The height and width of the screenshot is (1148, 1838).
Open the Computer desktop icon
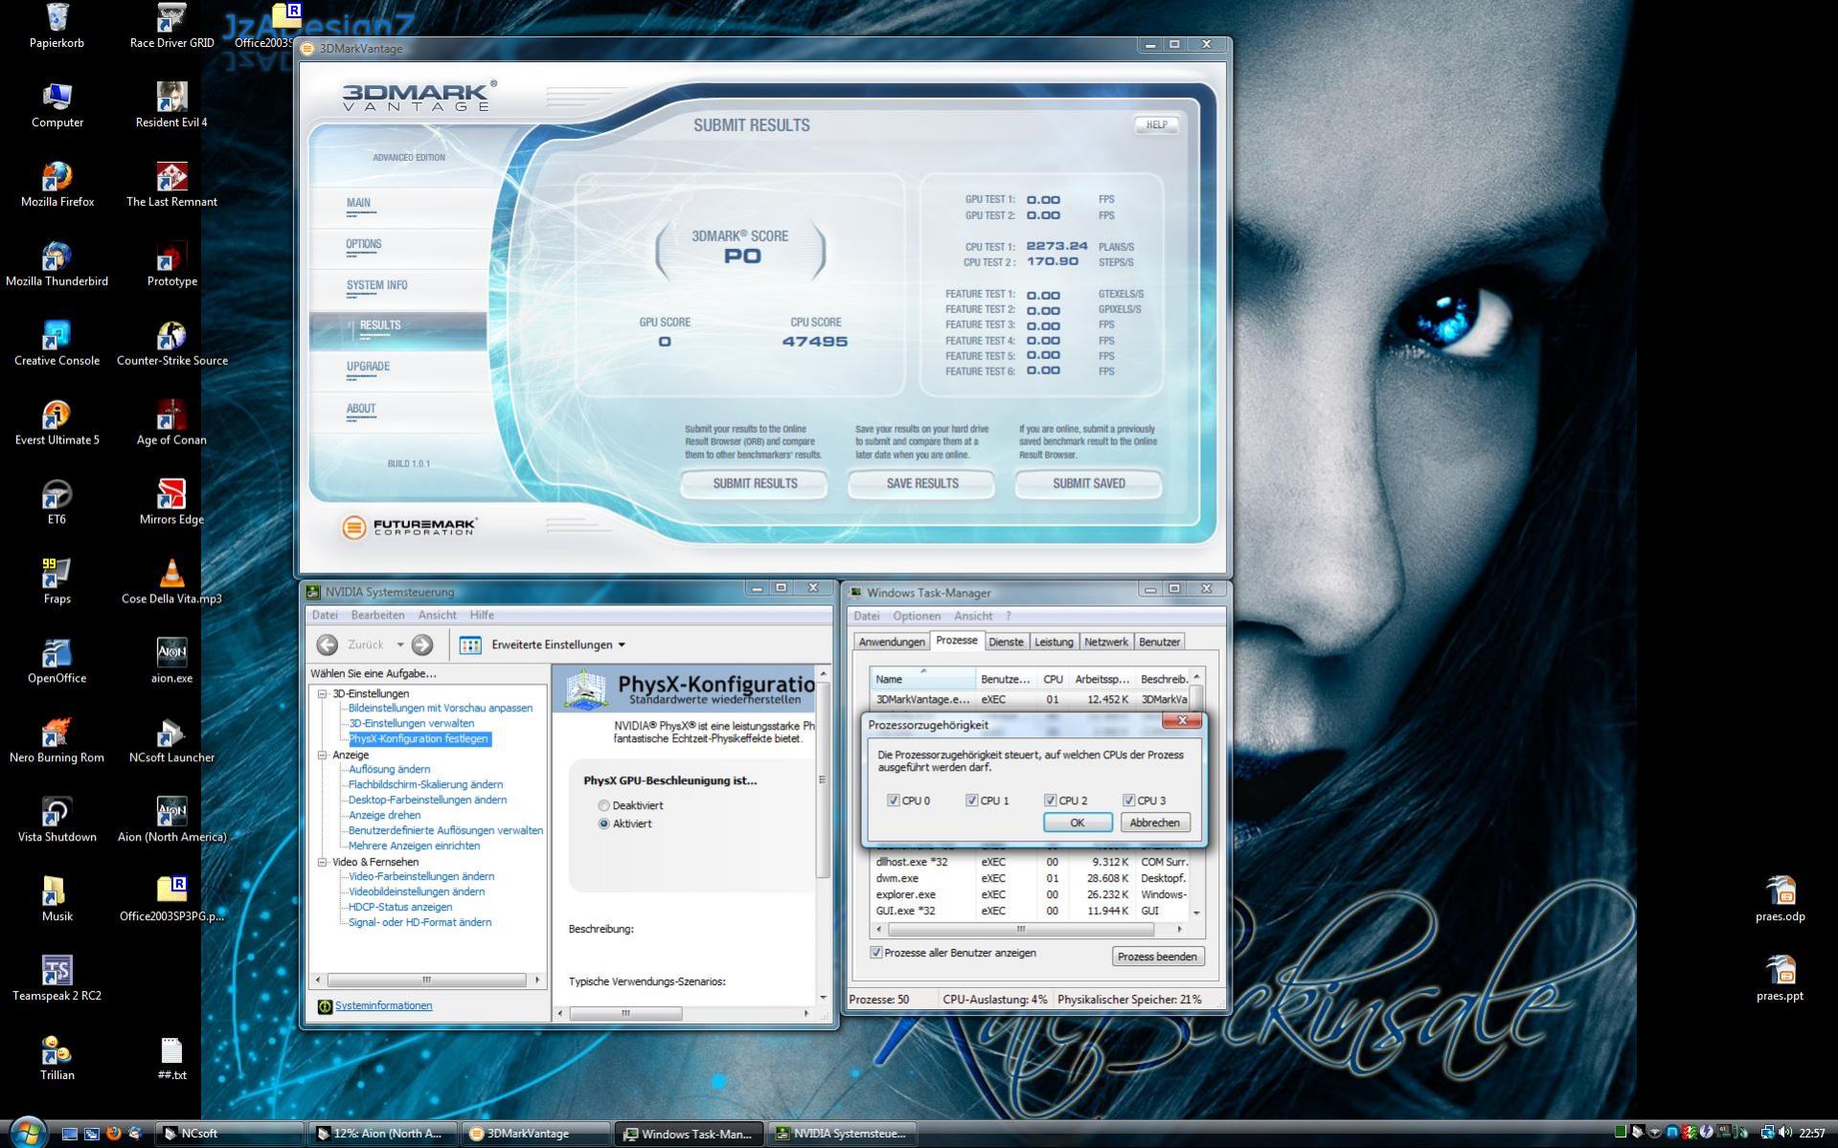coord(57,106)
